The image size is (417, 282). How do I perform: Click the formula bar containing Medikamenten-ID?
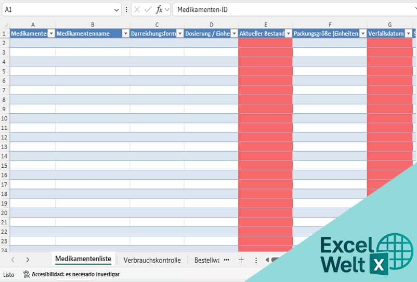295,10
